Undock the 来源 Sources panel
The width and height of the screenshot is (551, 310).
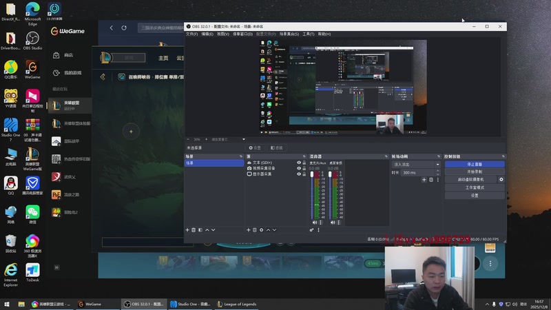[304, 156]
